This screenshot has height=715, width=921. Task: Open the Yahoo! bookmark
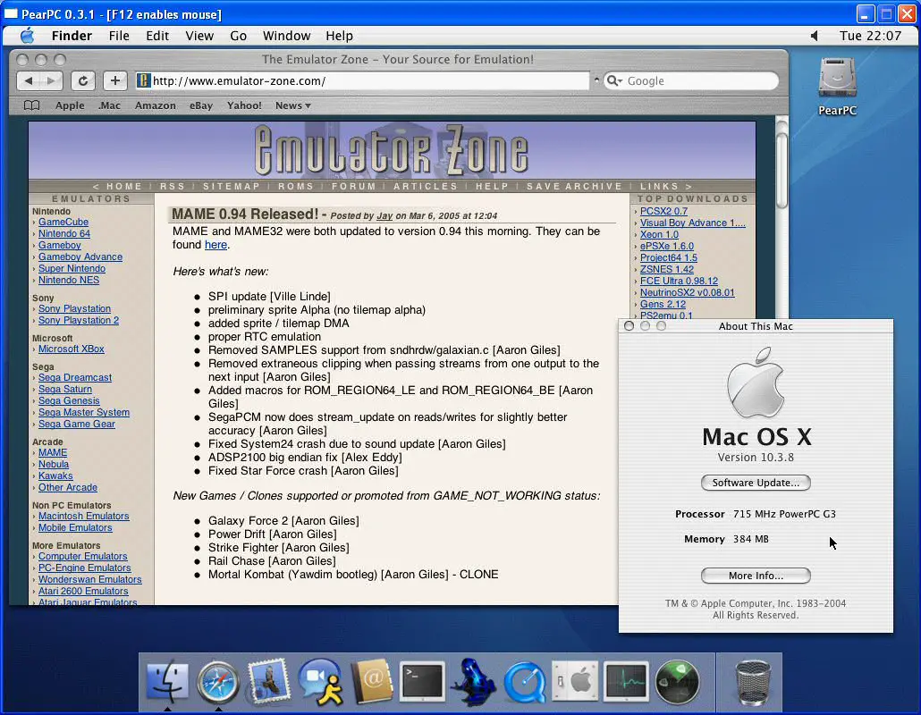[244, 105]
